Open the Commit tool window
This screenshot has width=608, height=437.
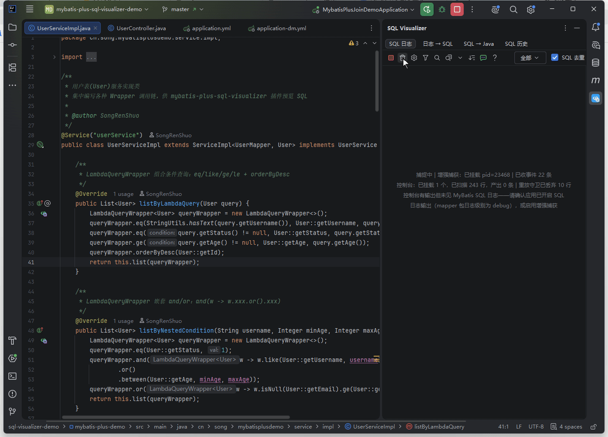click(12, 45)
